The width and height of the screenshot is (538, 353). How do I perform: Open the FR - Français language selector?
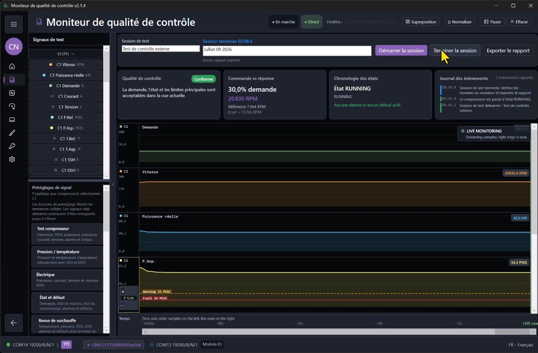point(521,345)
